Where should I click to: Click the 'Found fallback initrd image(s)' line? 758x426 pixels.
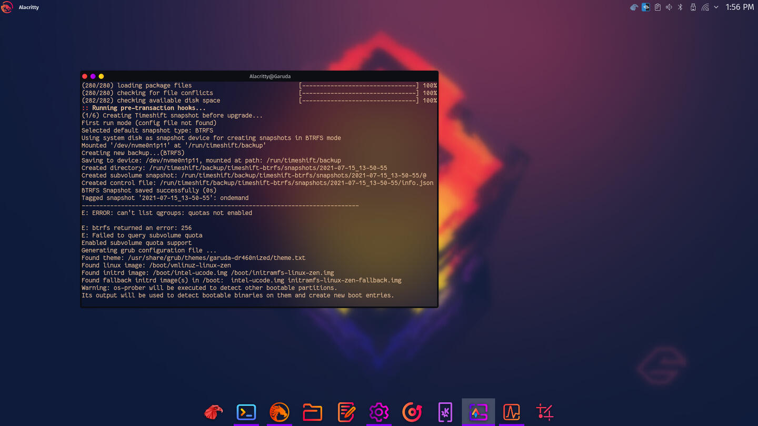pyautogui.click(x=242, y=280)
